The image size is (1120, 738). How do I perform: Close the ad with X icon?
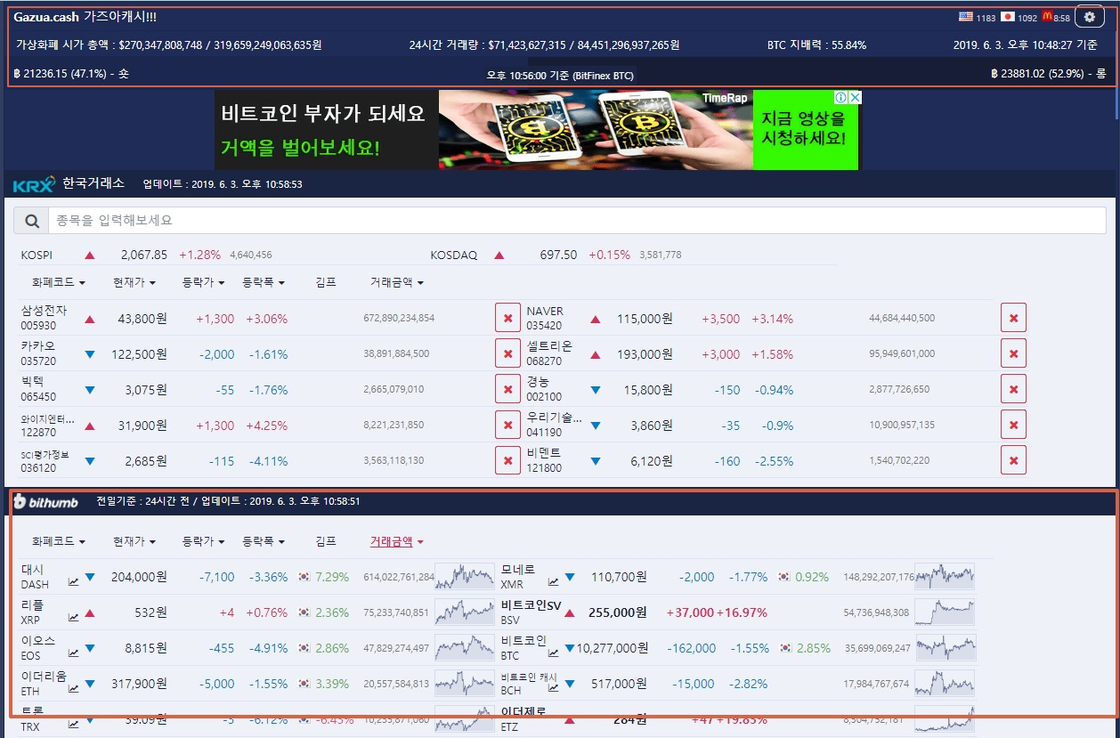[854, 98]
